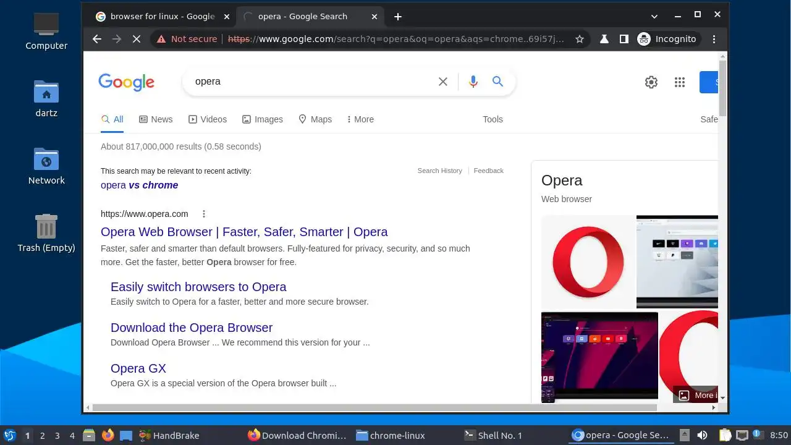Start voice search with the microphone
Screen dimensions: 791x445
(473, 82)
